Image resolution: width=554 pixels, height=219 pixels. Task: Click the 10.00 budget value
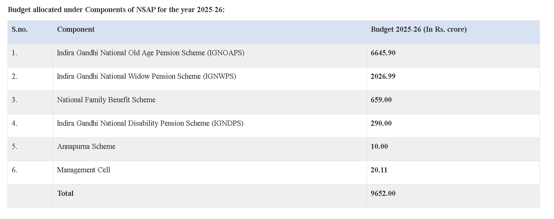point(379,146)
